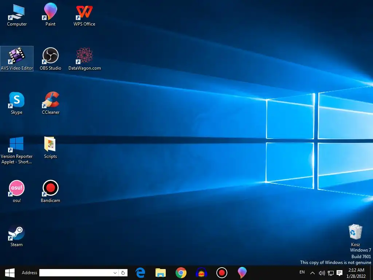The image size is (373, 280).
Task: Click the Windows Start button
Action: pyautogui.click(x=10, y=273)
